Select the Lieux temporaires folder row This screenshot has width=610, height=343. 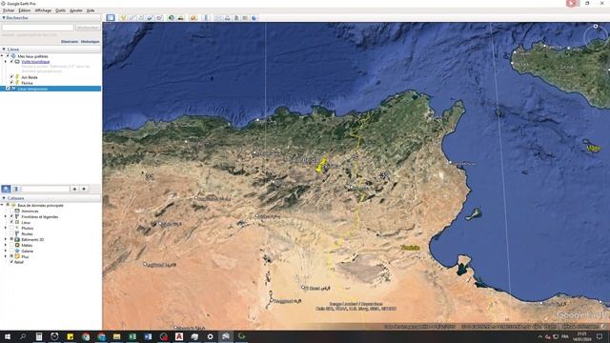click(51, 89)
